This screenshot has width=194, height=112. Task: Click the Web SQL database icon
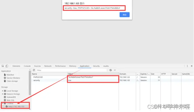(5, 100)
